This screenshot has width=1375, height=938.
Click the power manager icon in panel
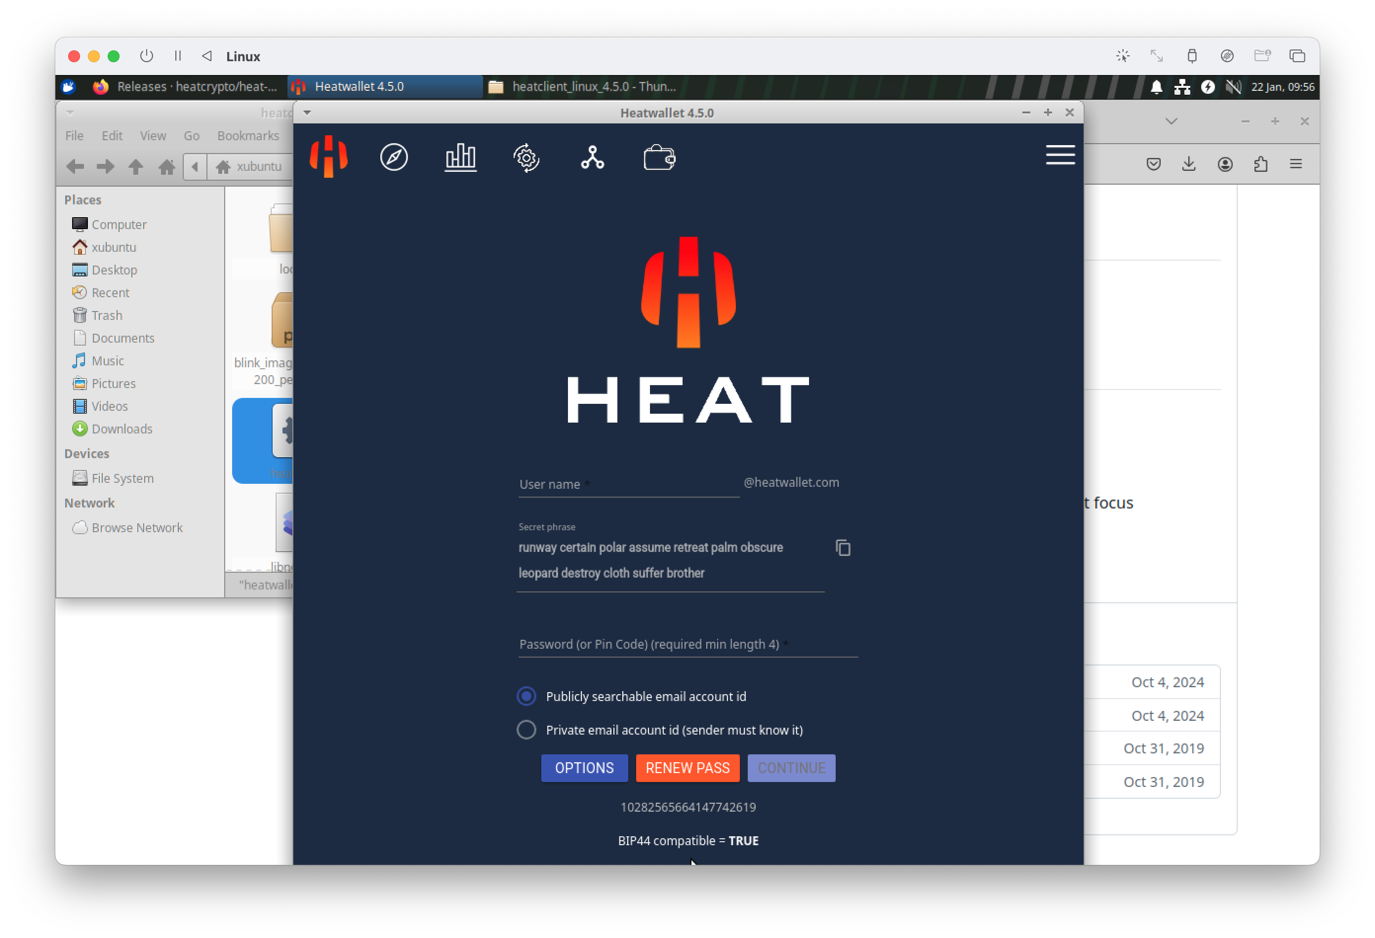(1208, 87)
